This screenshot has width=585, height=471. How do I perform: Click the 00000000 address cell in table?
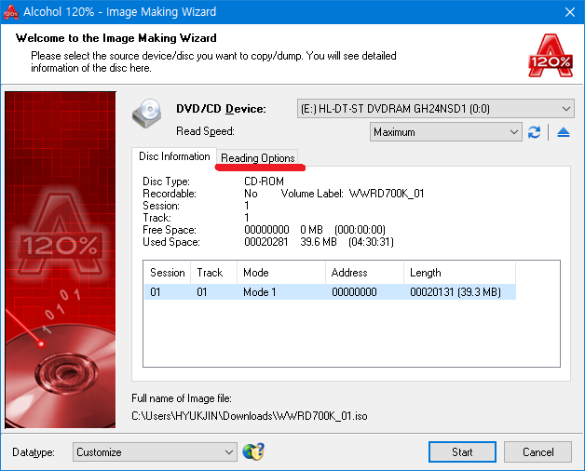[x=354, y=291]
